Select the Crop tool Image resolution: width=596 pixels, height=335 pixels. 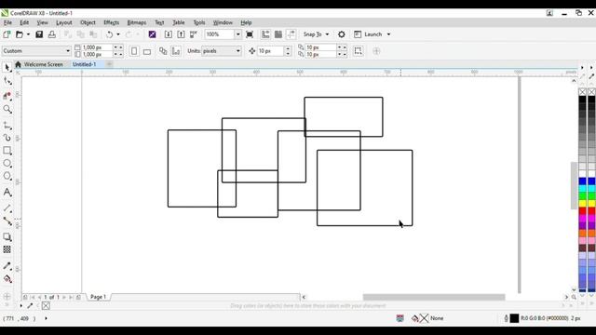coord(7,96)
